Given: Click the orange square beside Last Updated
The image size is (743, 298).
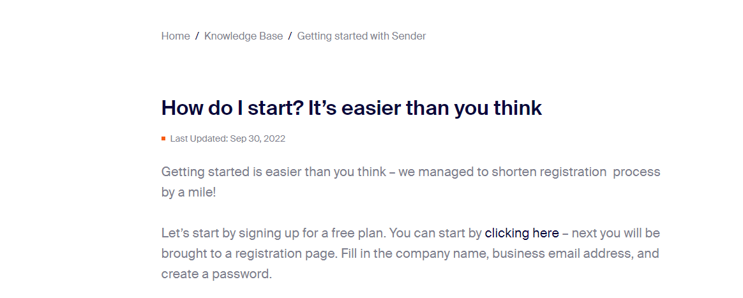Looking at the screenshot, I should 163,138.
